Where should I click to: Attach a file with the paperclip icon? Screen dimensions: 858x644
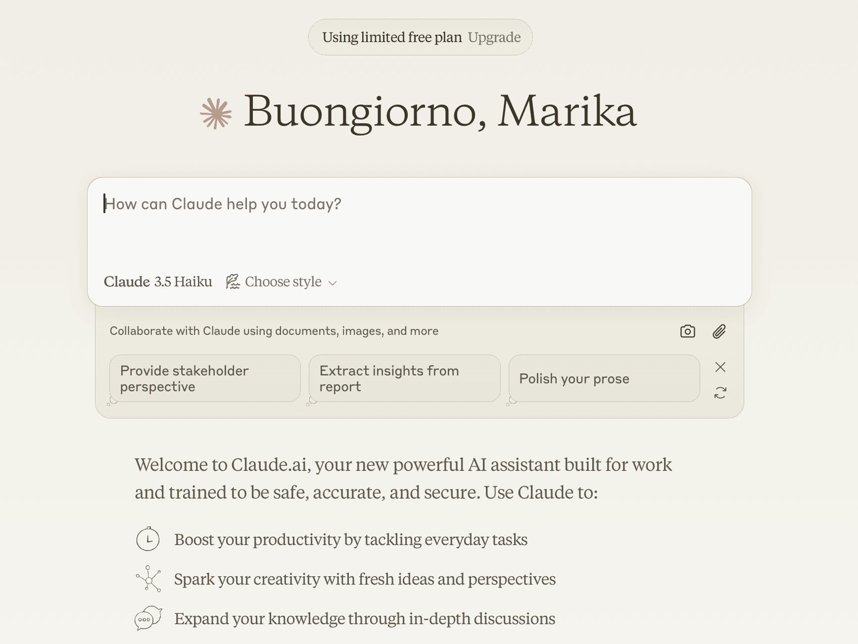(719, 331)
